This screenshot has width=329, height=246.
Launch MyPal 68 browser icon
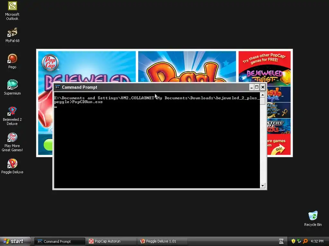click(12, 35)
